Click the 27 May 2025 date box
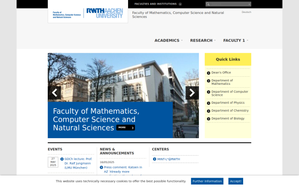The width and height of the screenshot is (299, 187). coord(53,162)
